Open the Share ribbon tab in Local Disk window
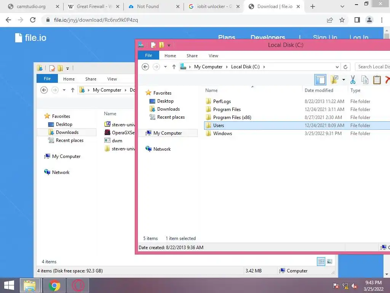The image size is (390, 293). tap(192, 56)
